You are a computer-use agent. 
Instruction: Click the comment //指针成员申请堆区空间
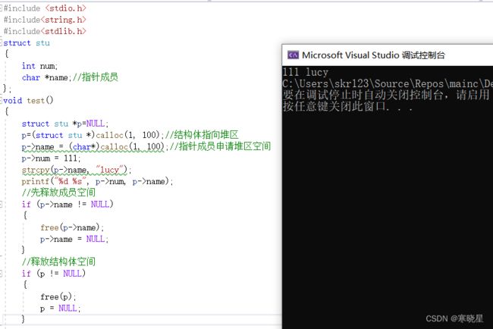tap(220, 146)
